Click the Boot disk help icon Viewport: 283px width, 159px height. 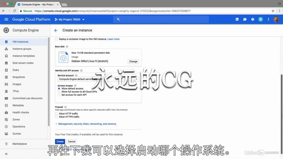click(67, 46)
